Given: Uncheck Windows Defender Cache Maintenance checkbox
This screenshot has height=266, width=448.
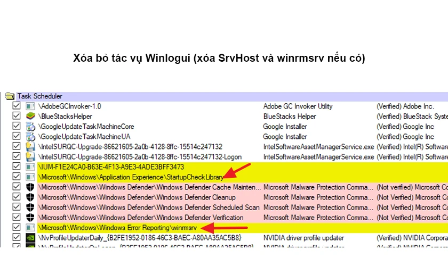Looking at the screenshot, I should pos(17,187).
